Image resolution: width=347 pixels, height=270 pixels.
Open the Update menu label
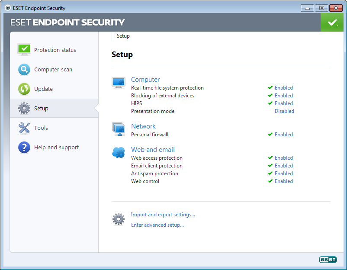pos(43,89)
